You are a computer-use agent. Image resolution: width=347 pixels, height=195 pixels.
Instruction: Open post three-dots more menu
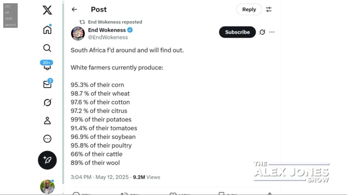point(272,32)
